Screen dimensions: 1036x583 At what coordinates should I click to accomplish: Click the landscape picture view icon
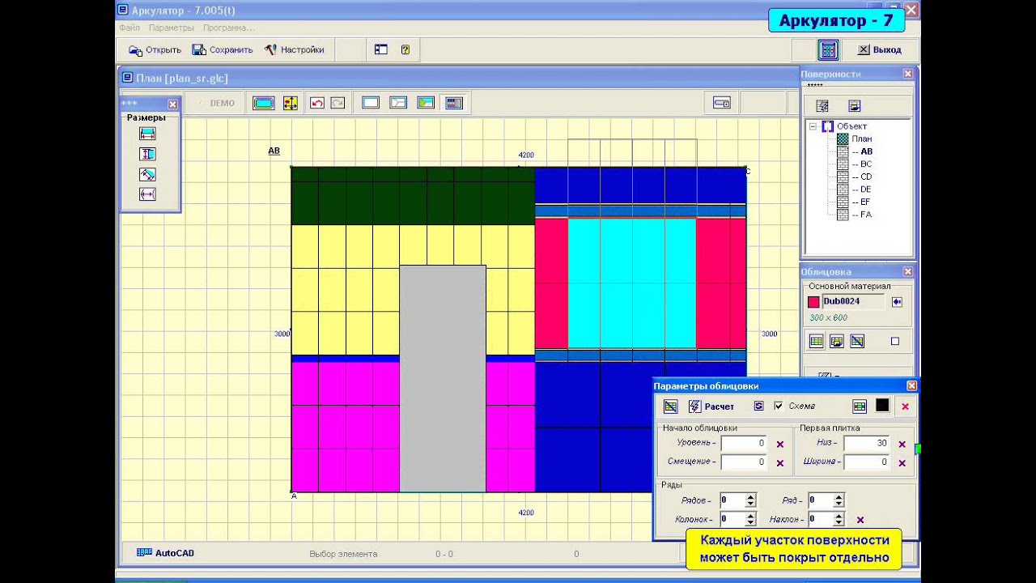426,103
